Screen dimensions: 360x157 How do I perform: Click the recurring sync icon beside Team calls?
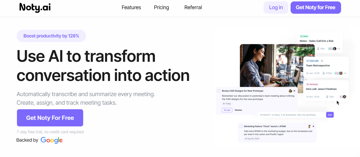click(322, 61)
